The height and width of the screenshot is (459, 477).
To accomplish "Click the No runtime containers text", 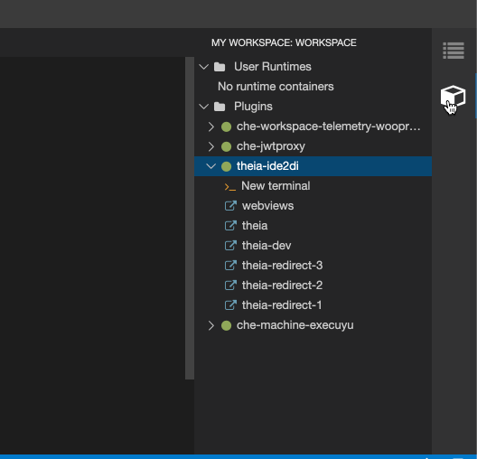I will (x=276, y=87).
